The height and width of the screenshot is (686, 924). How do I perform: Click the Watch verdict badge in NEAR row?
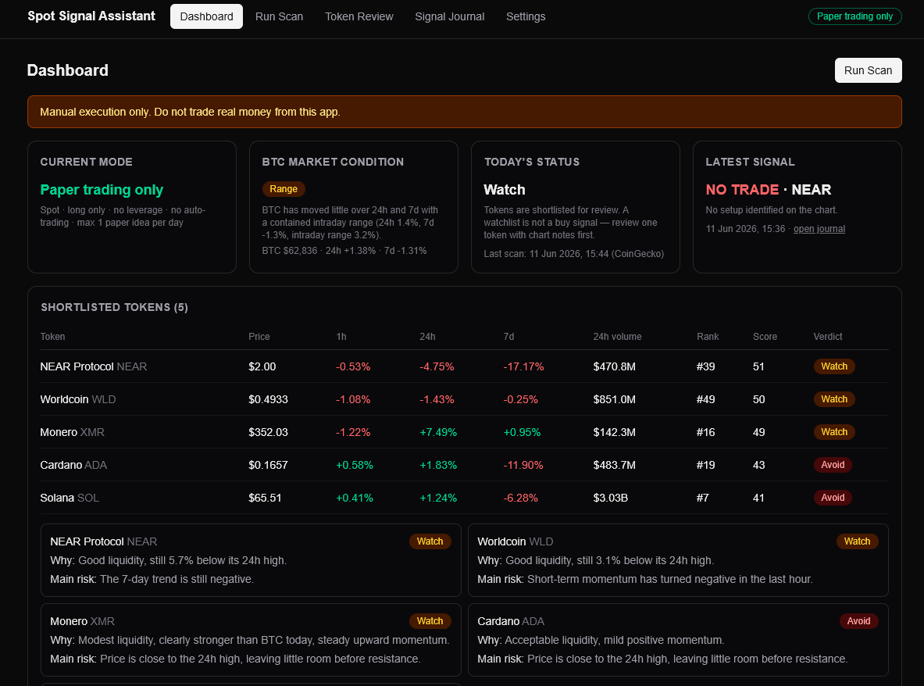point(834,366)
